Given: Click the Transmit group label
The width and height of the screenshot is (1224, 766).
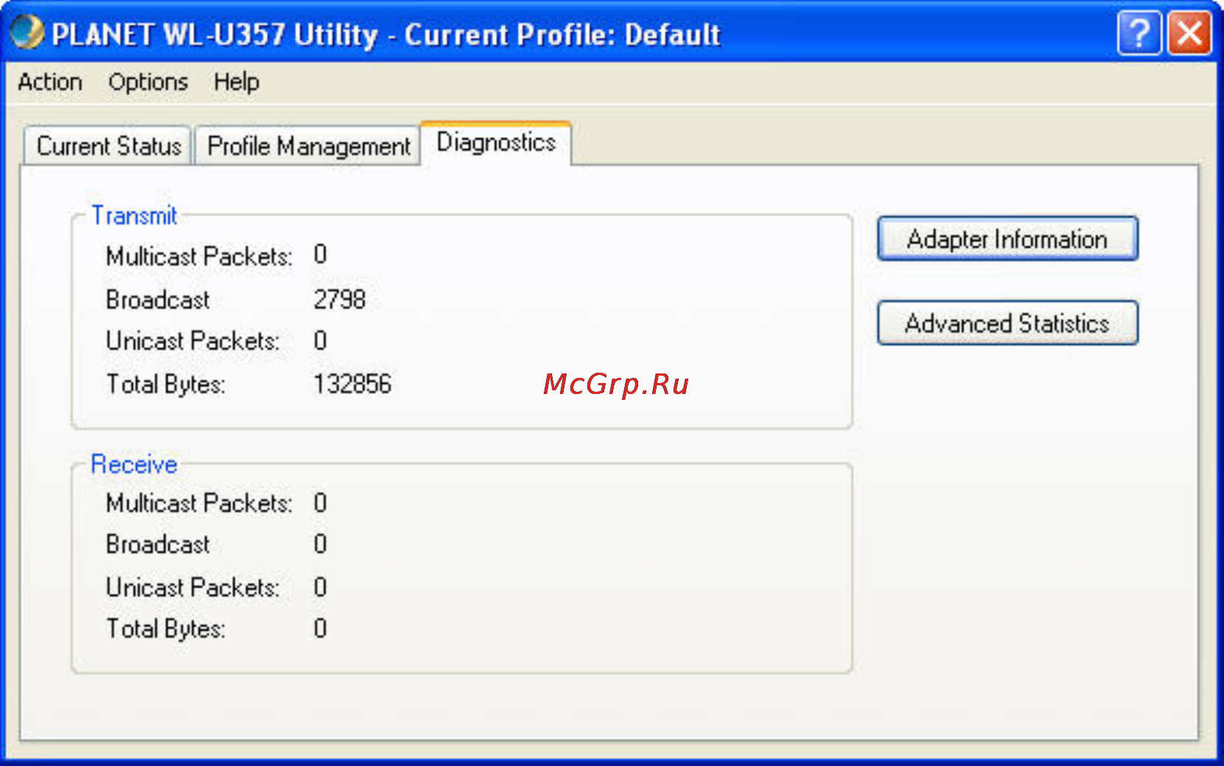Looking at the screenshot, I should 134,216.
